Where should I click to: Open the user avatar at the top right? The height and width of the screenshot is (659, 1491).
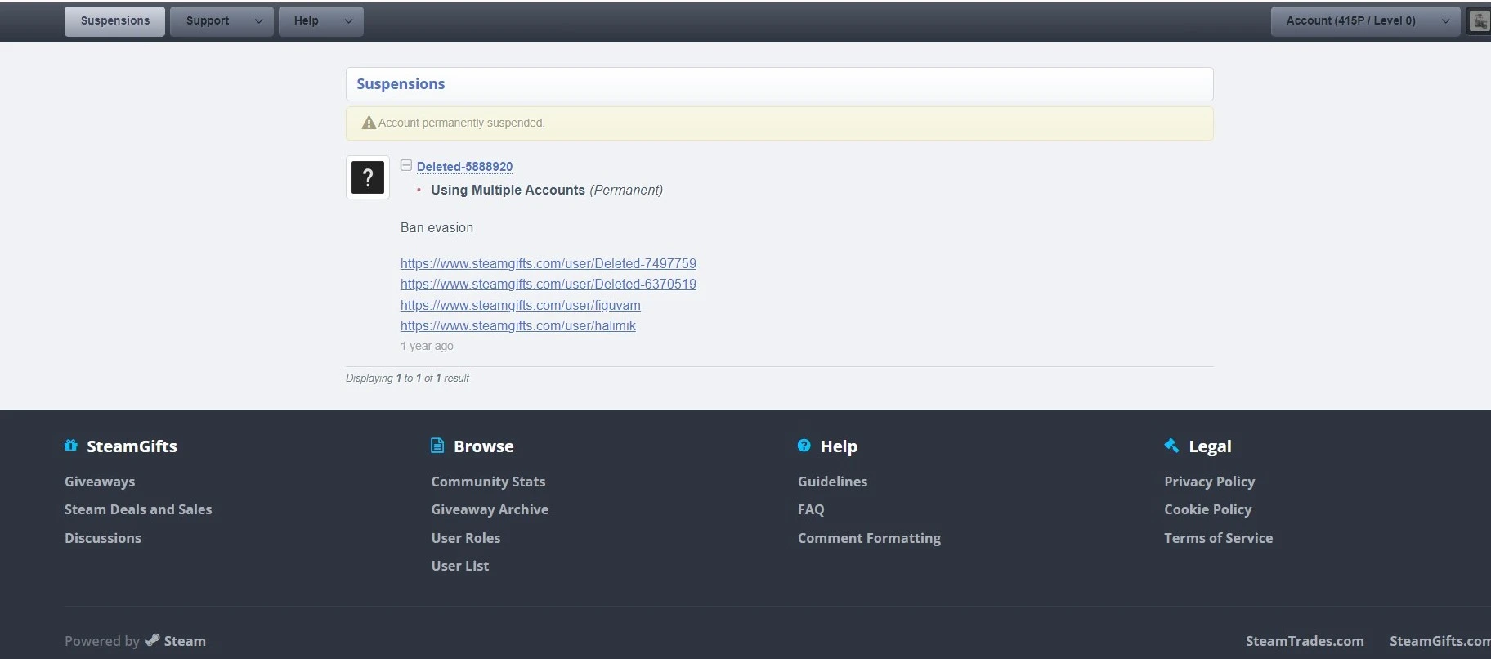(x=1480, y=21)
